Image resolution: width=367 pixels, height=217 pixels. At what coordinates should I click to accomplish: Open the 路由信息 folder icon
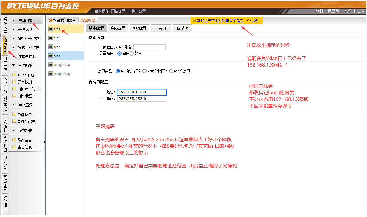(x=14, y=147)
